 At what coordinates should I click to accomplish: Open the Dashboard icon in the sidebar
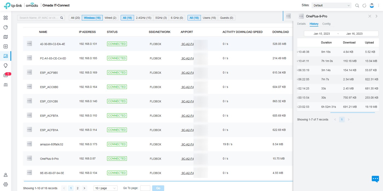click(x=5, y=18)
